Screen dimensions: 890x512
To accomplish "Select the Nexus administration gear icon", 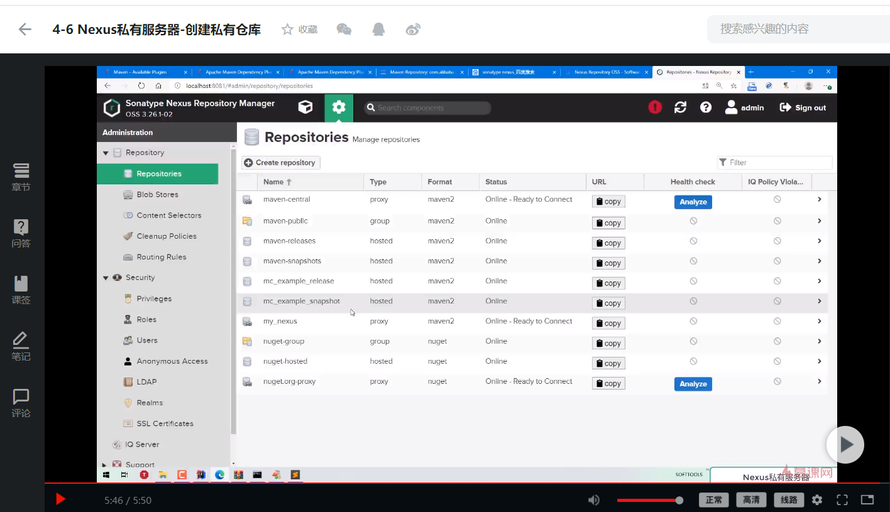I will tap(339, 107).
